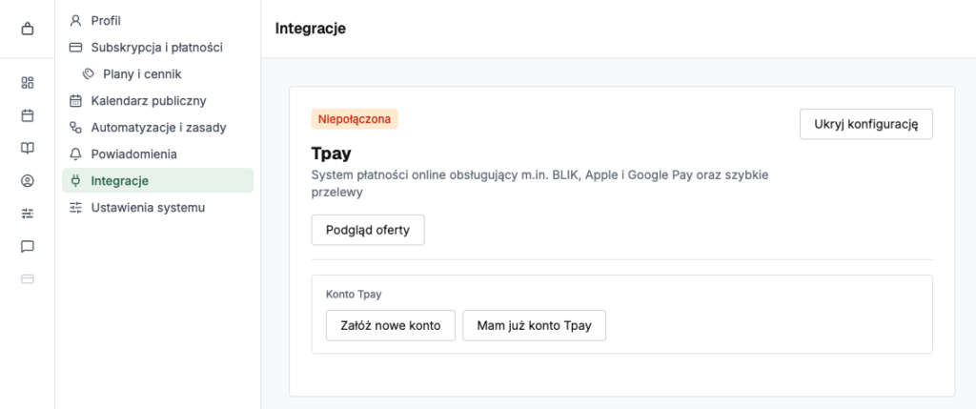The width and height of the screenshot is (976, 409).
Task: Click the credit card icon beside Subskrypcja i płatności
Action: [x=76, y=48]
